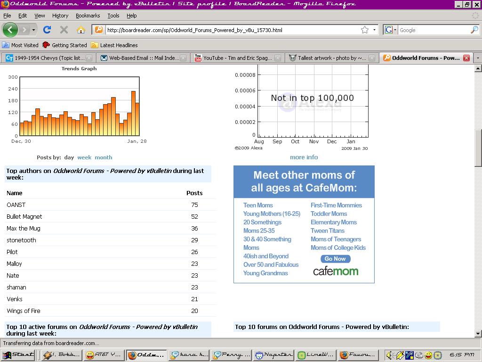Reload the page with the refresh icon
The height and width of the screenshot is (362, 482).
click(x=47, y=30)
